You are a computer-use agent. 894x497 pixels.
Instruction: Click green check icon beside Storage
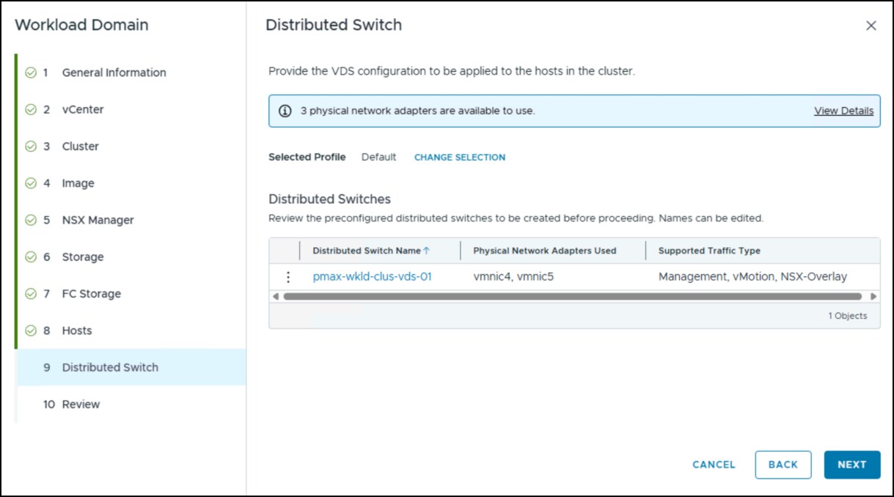[x=31, y=257]
